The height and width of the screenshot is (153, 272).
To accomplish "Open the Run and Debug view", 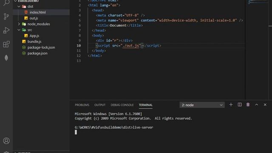I will [6, 30].
